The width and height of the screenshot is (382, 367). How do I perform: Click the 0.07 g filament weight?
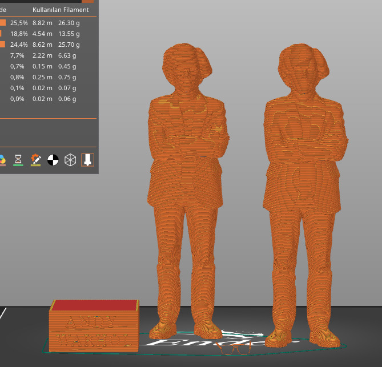click(x=67, y=88)
